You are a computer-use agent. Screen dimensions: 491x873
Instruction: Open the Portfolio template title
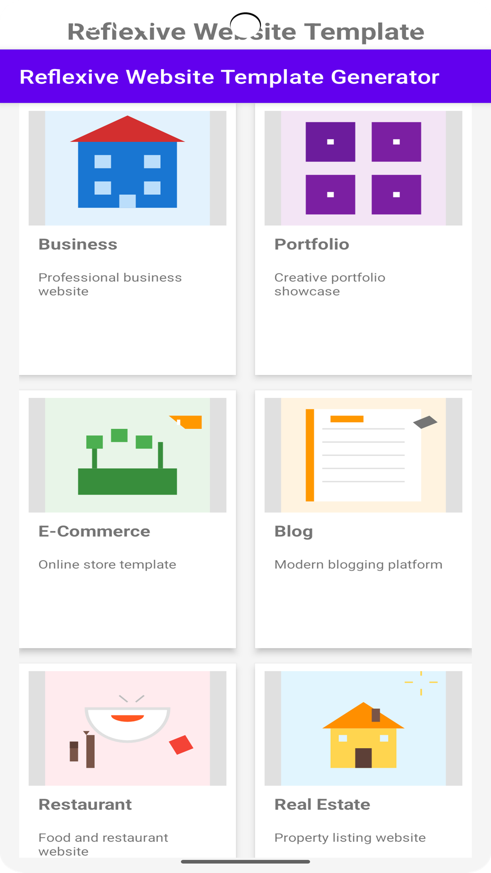click(312, 245)
